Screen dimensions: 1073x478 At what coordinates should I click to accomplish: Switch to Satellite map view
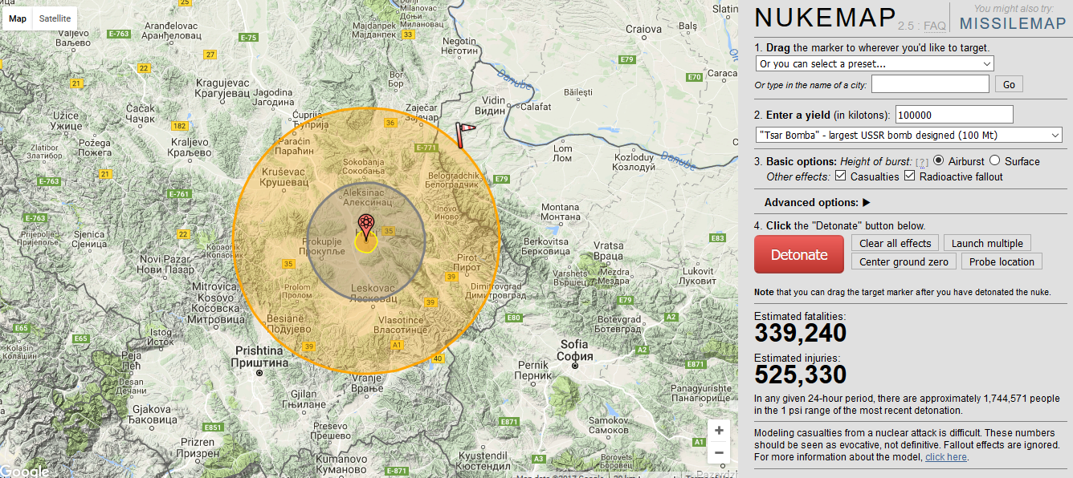click(55, 18)
